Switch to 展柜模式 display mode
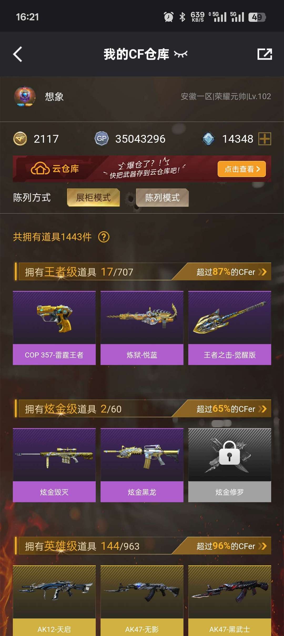284x636 pixels. pos(93,198)
